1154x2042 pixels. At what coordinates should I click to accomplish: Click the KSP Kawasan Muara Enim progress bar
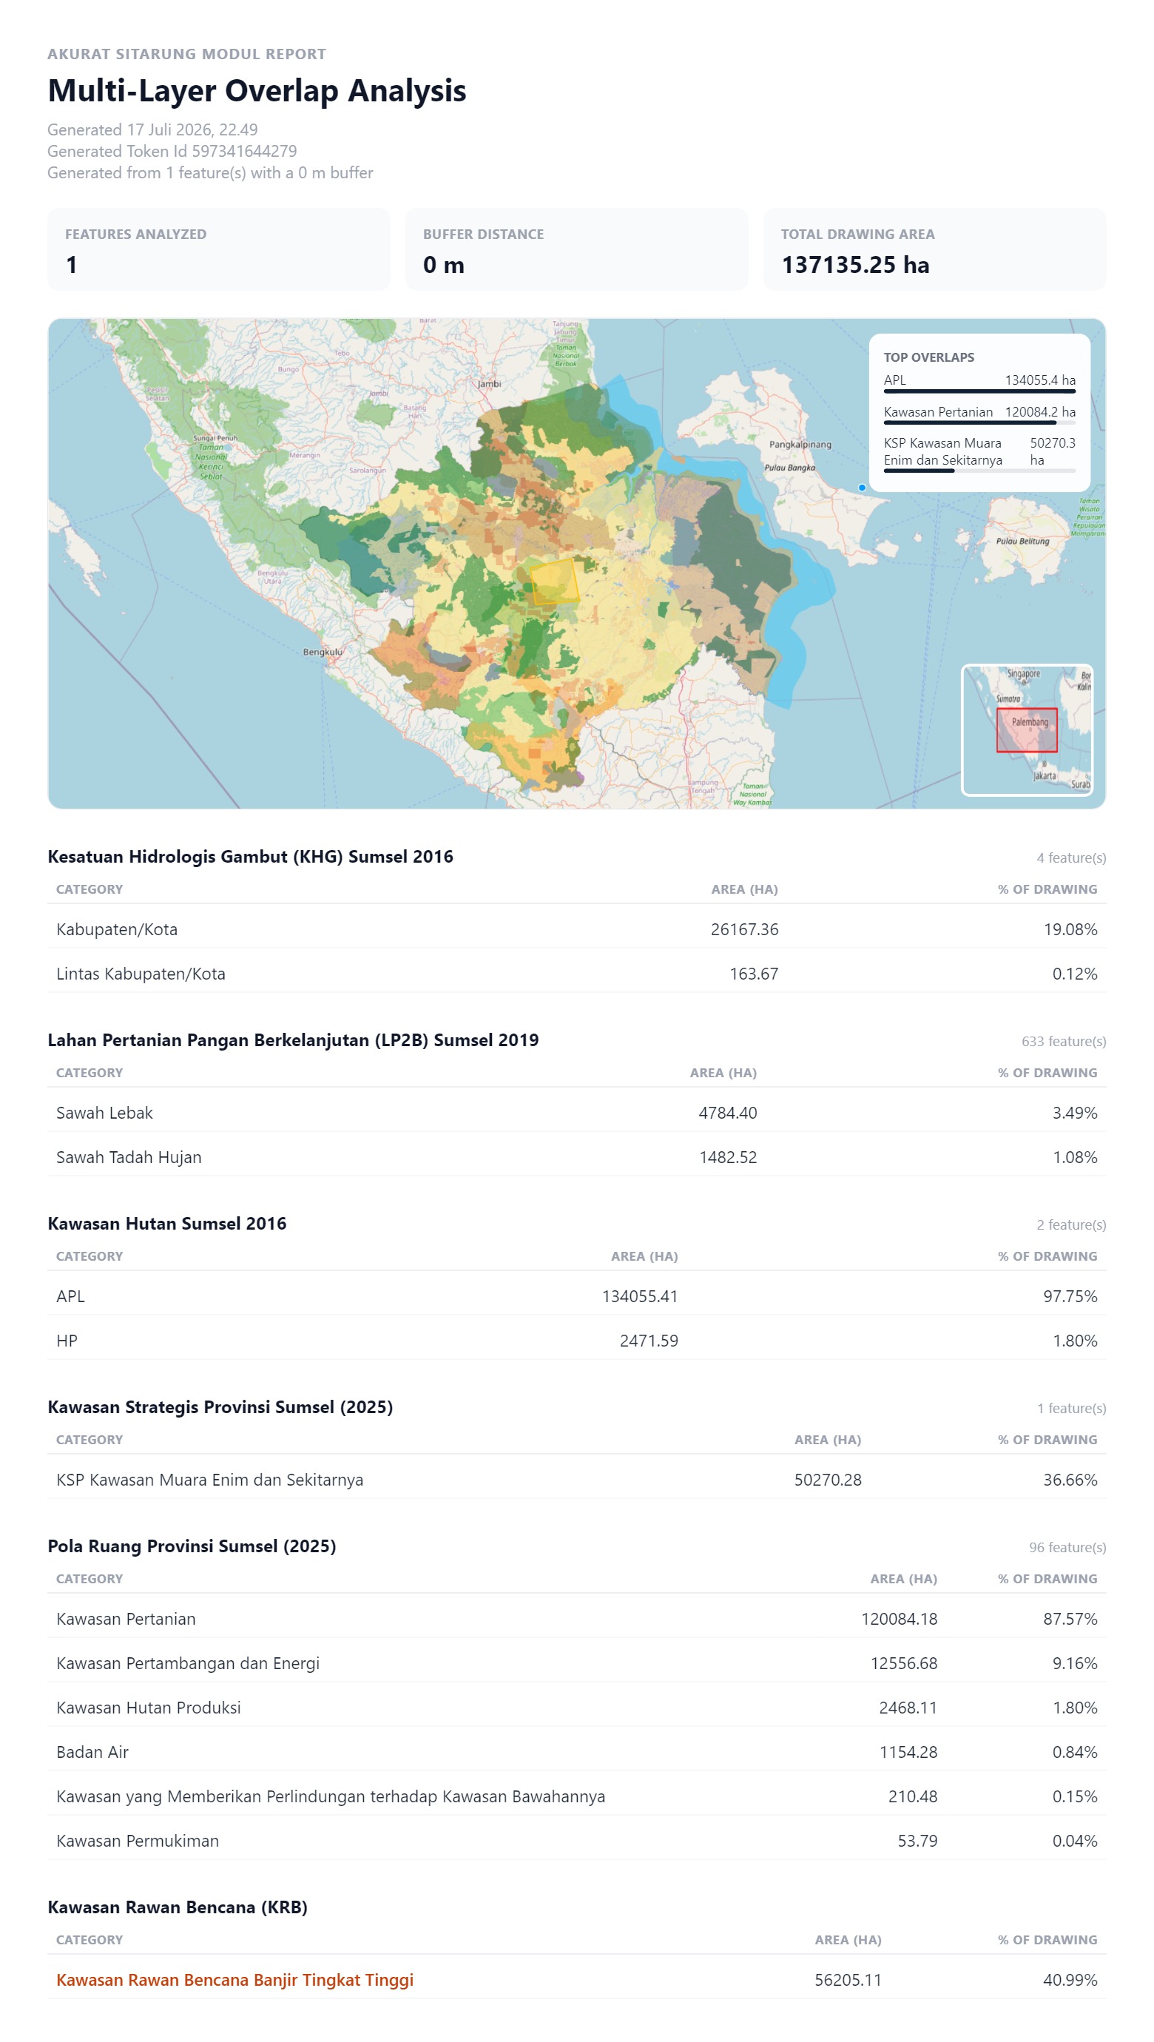point(979,471)
